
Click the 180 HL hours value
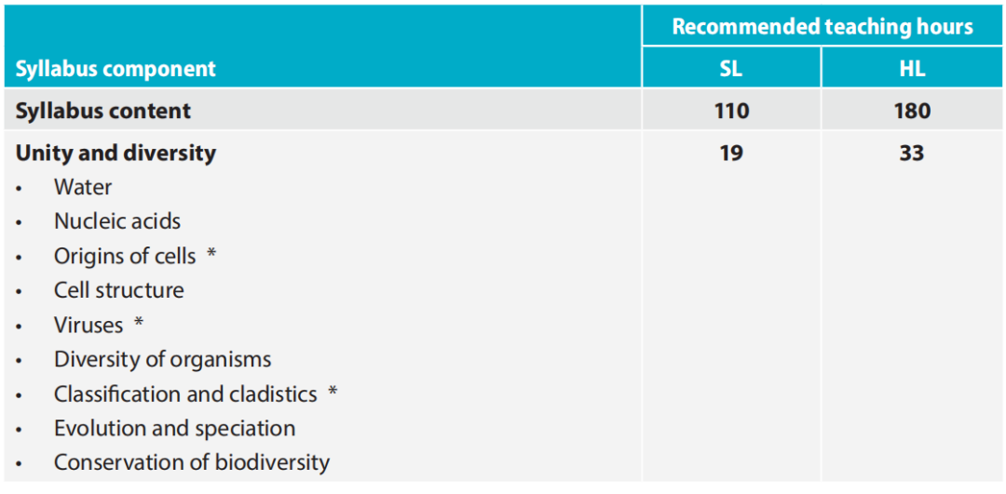[912, 111]
